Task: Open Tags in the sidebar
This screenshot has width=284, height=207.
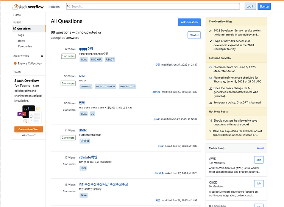Action: click(21, 35)
